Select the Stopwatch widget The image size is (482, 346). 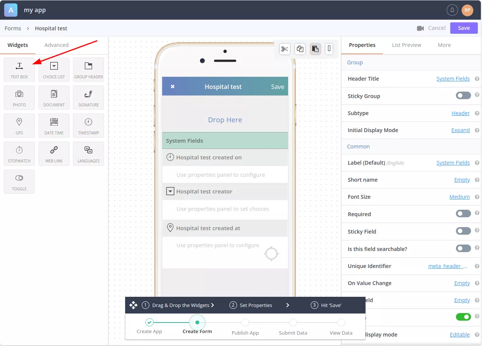(x=19, y=154)
